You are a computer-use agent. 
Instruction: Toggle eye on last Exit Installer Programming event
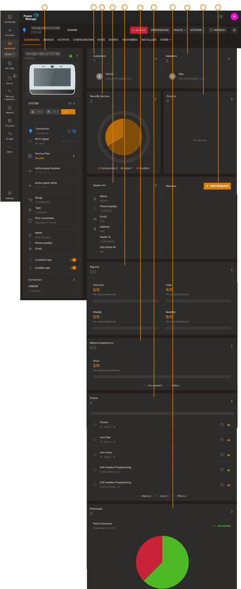[229, 485]
